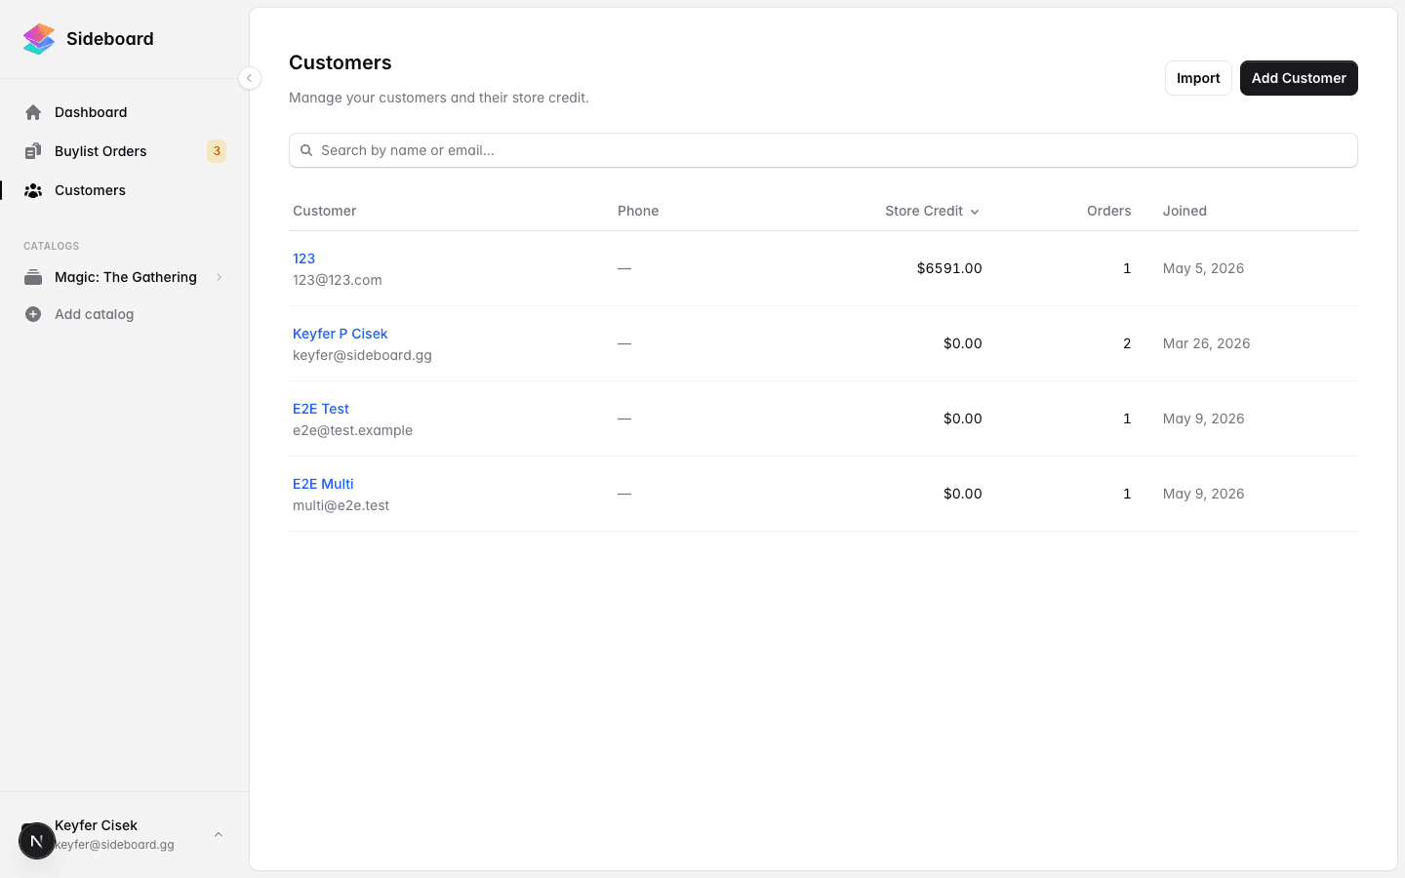Open E2E Multi customer link
The image size is (1405, 878).
pos(323,484)
